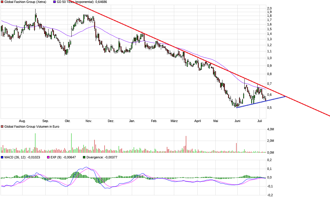Click 'Global Fashion Group Volumen in Euro' label
The image size is (330, 198).
[x=32, y=126]
